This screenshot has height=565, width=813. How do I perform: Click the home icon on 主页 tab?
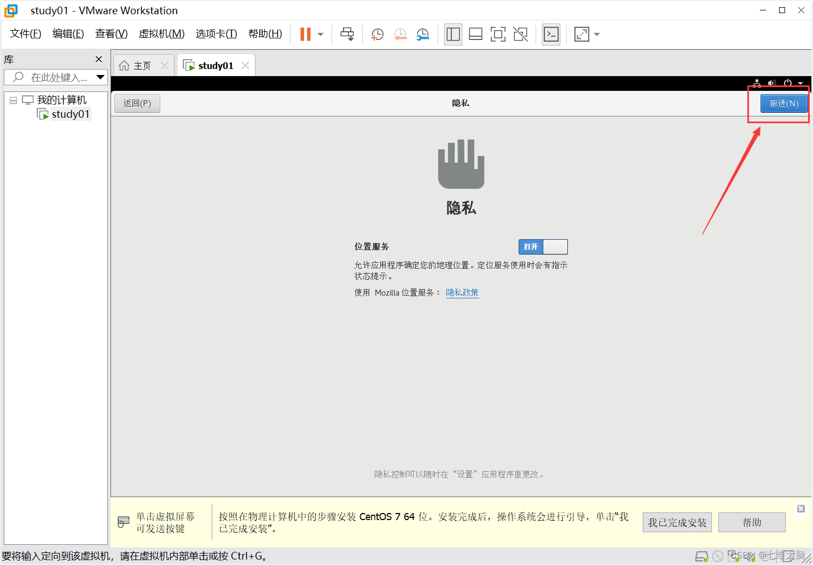click(124, 66)
